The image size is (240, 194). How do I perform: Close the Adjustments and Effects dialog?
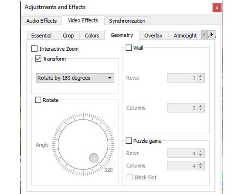pyautogui.click(x=217, y=8)
